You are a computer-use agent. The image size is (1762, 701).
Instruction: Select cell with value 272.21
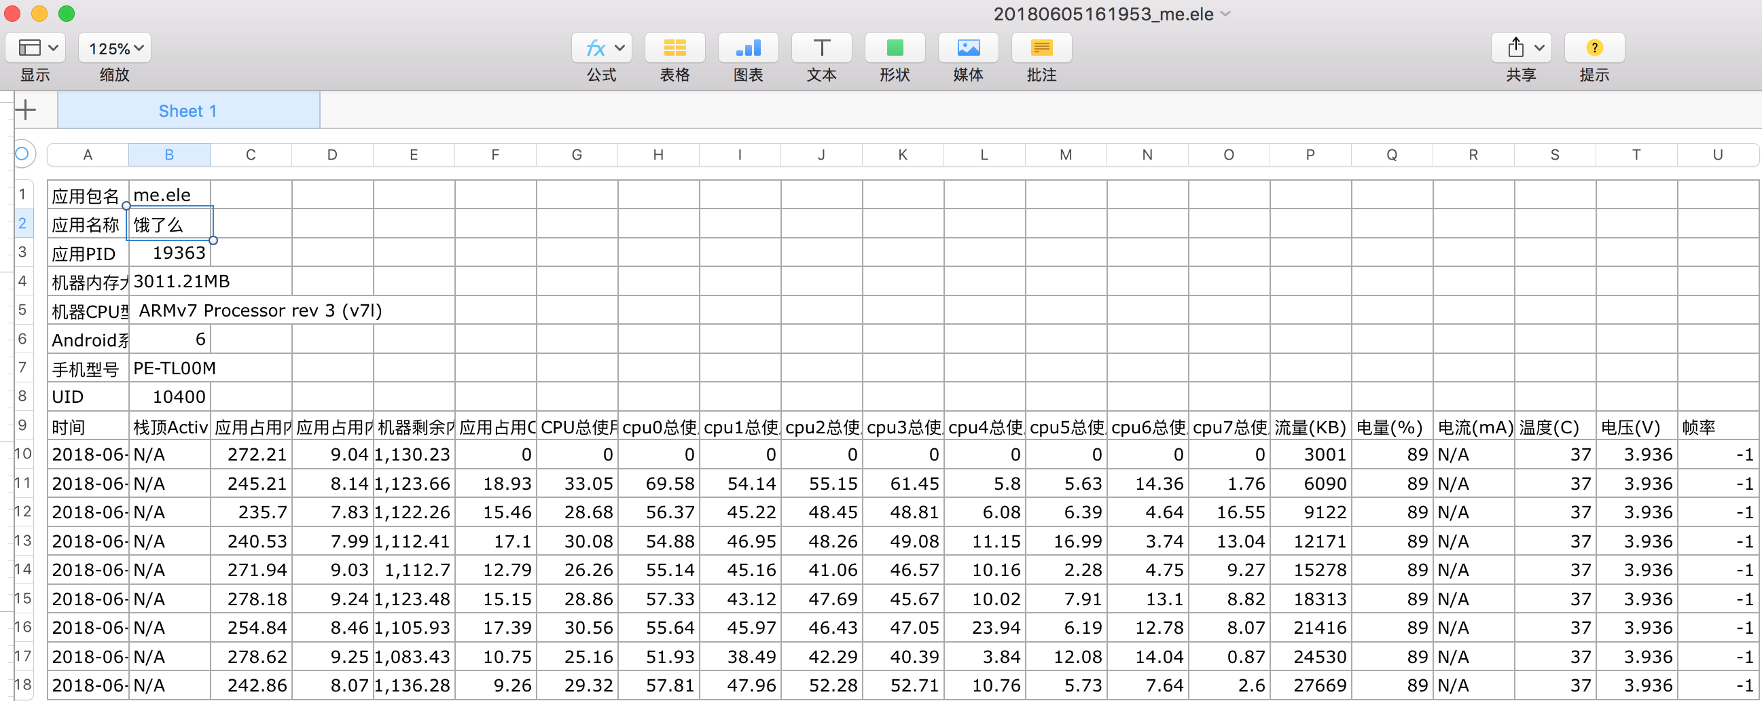point(251,455)
